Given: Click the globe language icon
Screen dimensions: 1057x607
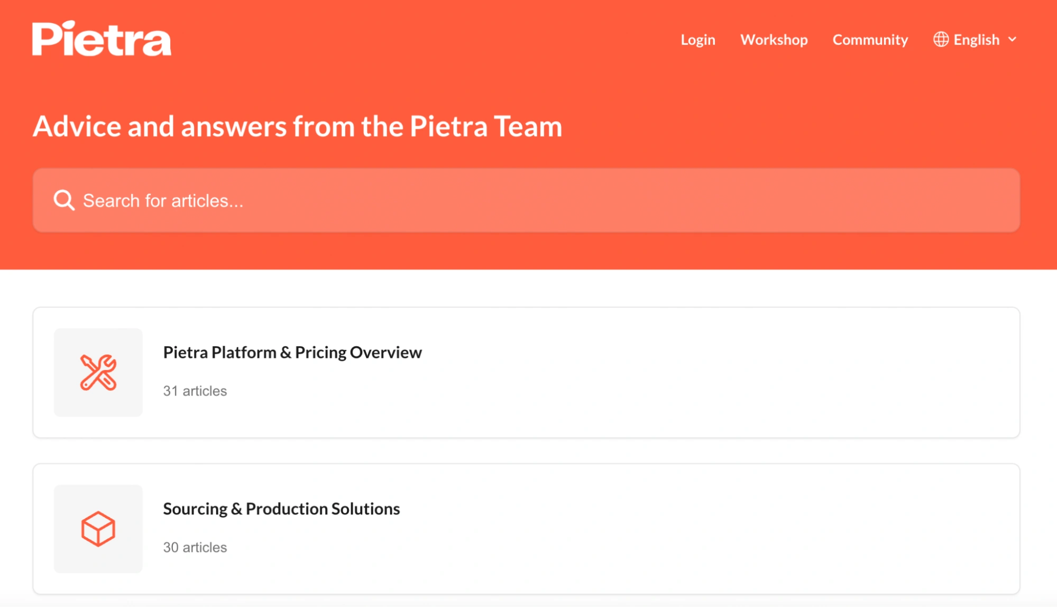Looking at the screenshot, I should [941, 40].
